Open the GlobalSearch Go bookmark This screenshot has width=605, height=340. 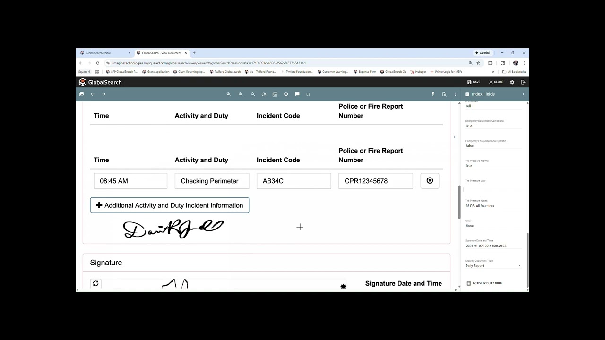[393, 72]
